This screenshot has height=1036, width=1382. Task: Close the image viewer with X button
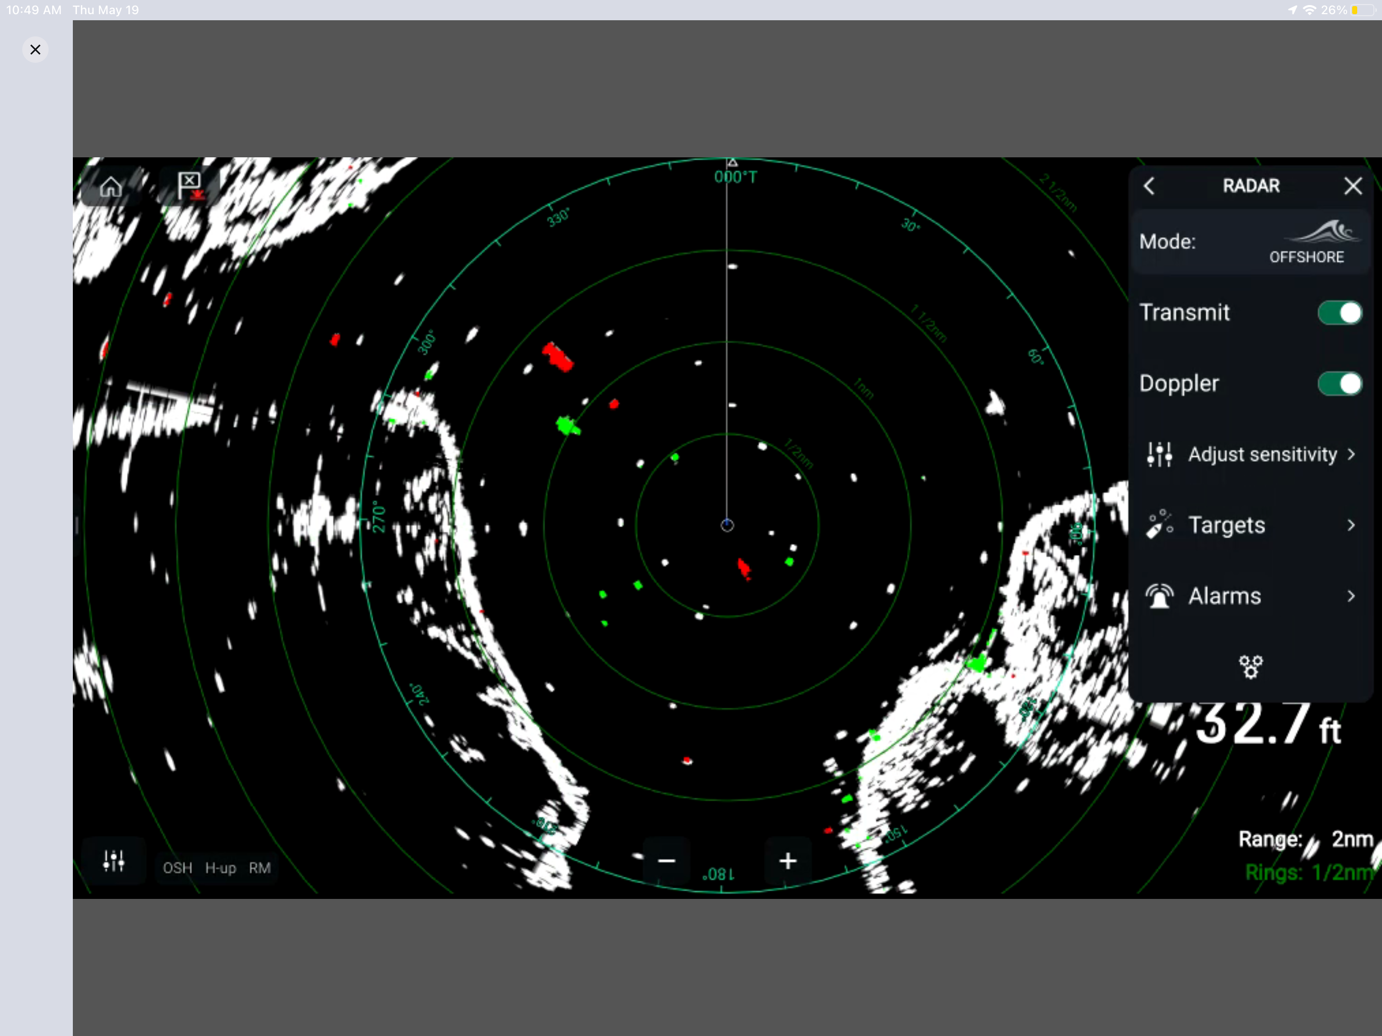(35, 50)
